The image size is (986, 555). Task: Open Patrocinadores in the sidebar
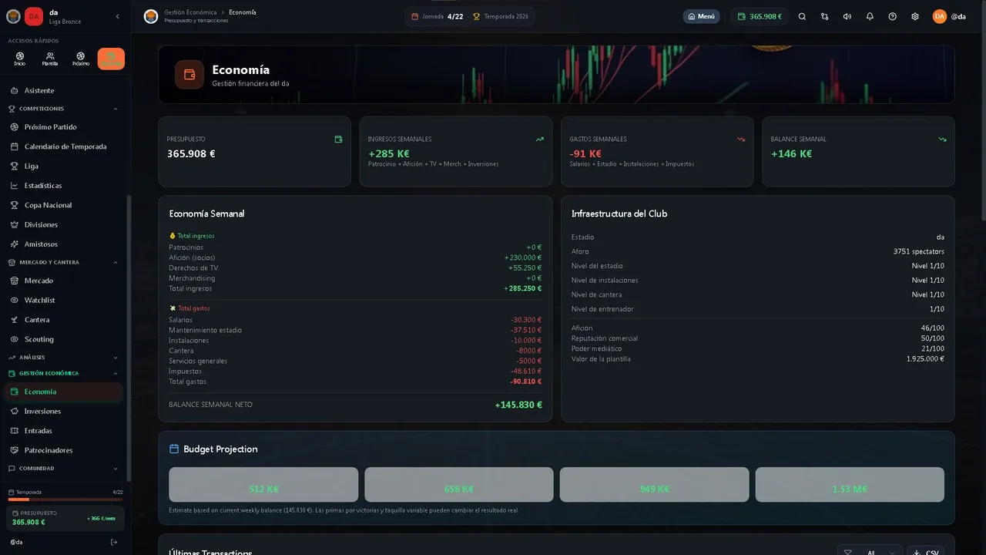point(62,450)
